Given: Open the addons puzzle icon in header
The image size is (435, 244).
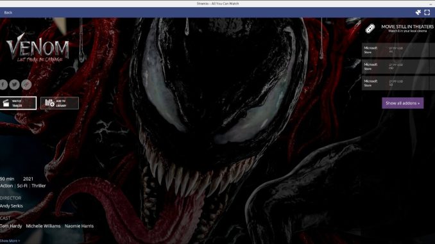Looking at the screenshot, I should tap(418, 12).
